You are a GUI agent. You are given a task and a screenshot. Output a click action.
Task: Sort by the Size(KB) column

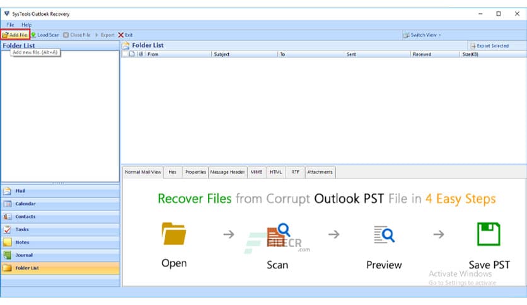tap(492, 54)
